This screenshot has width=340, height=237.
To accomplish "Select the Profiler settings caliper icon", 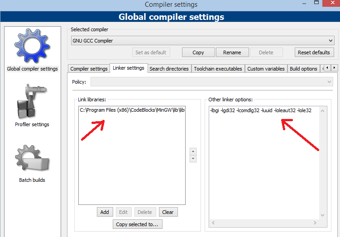I will pyautogui.click(x=32, y=102).
